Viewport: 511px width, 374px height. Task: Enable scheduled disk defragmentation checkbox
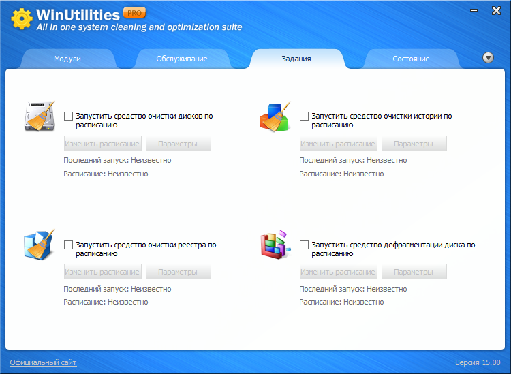click(304, 245)
